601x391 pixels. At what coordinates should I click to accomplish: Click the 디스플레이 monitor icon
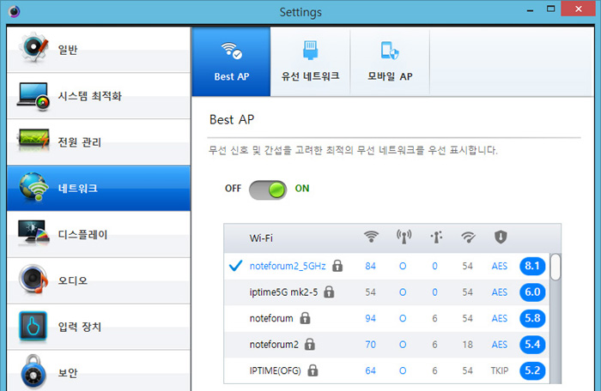pos(33,232)
